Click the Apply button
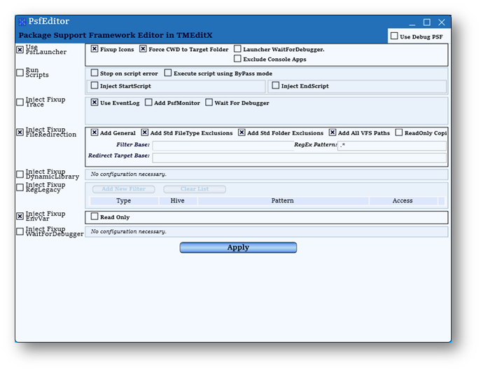Viewport: 481px width, 372px height. coord(238,247)
